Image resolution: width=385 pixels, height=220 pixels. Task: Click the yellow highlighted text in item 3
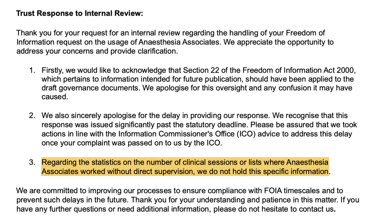pyautogui.click(x=185, y=167)
